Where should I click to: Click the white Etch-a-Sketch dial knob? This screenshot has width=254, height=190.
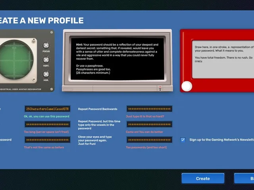click(187, 86)
